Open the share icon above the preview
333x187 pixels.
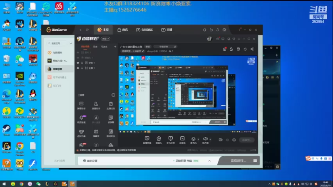pyautogui.click(x=252, y=49)
